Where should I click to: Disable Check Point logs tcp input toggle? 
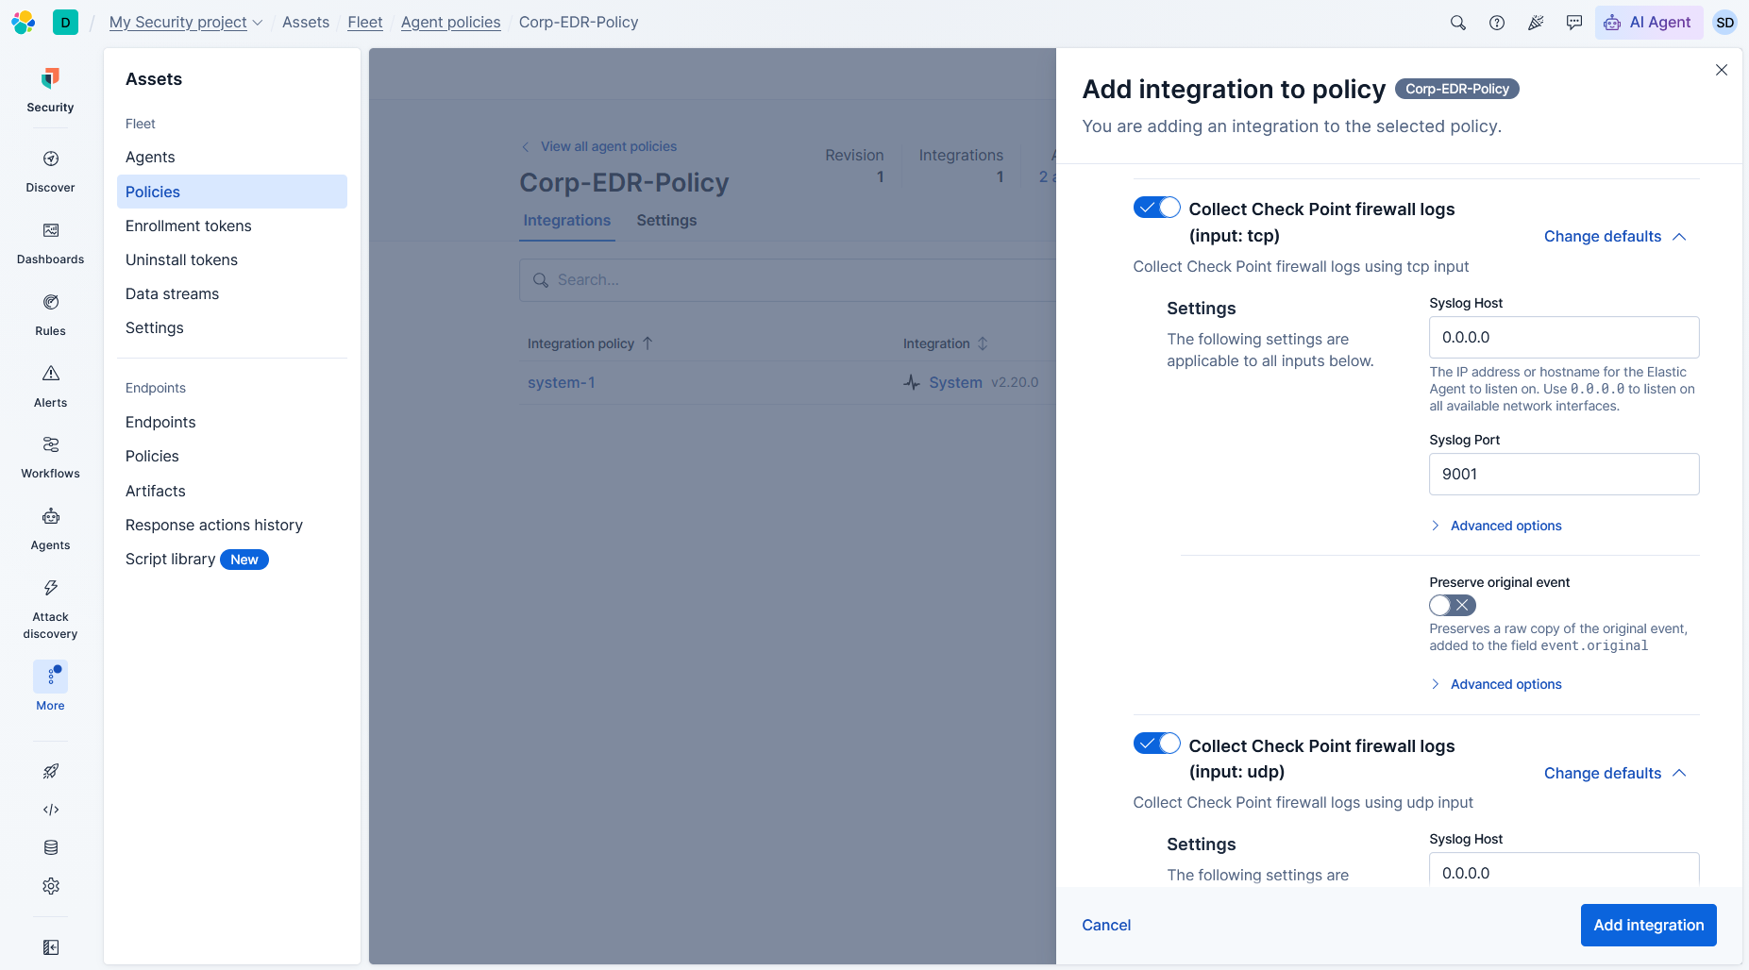(x=1157, y=208)
